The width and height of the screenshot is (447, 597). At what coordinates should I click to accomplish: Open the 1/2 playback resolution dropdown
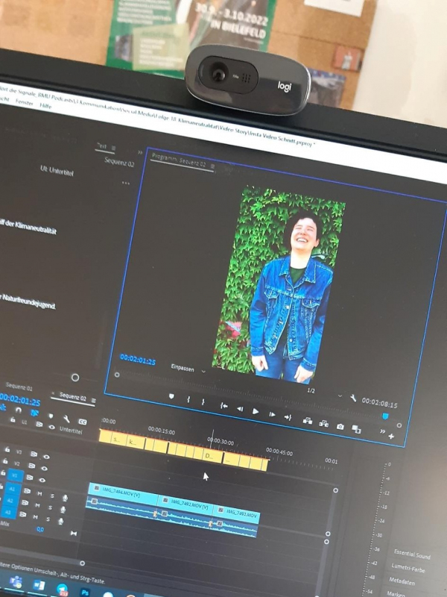pyautogui.click(x=324, y=393)
